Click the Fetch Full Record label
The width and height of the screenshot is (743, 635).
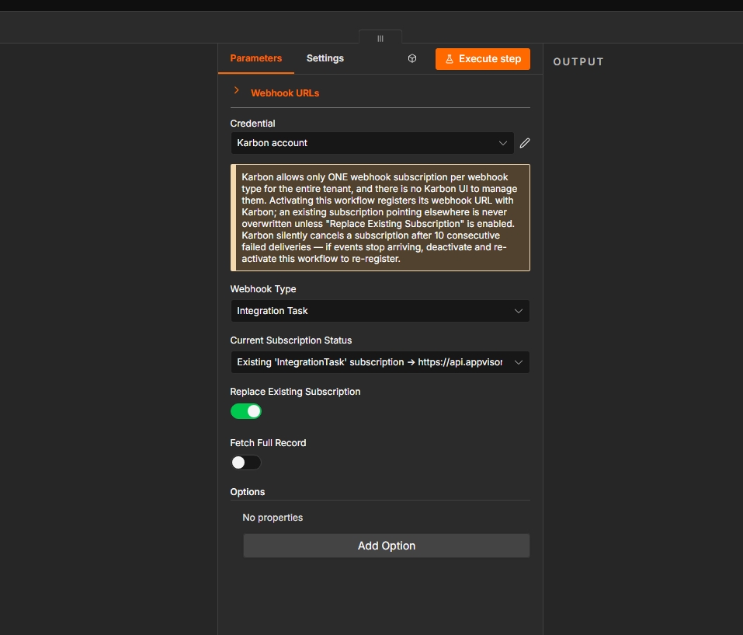tap(268, 443)
